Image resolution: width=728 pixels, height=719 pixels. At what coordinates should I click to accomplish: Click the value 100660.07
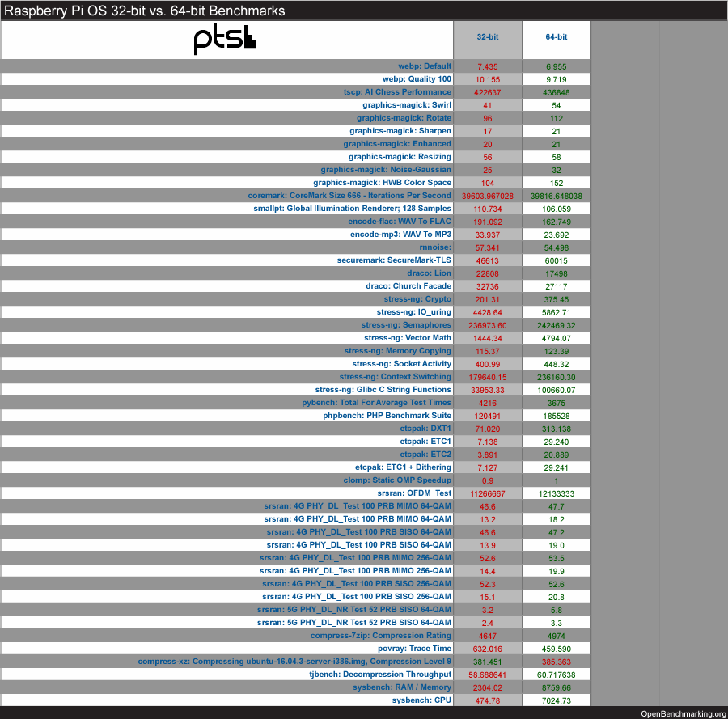tap(557, 391)
